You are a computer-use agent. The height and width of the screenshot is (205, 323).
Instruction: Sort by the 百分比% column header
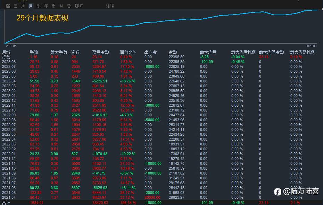128,52
